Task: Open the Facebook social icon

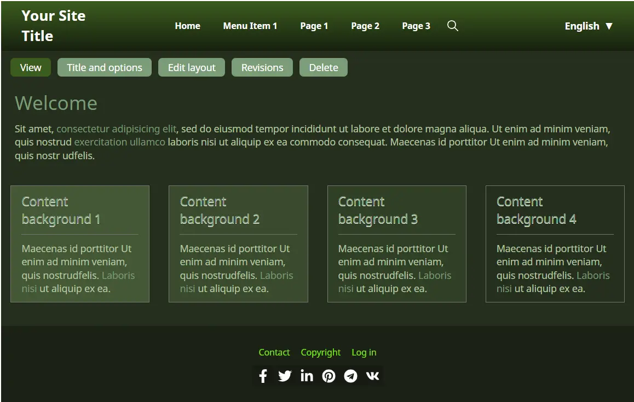Action: 263,376
